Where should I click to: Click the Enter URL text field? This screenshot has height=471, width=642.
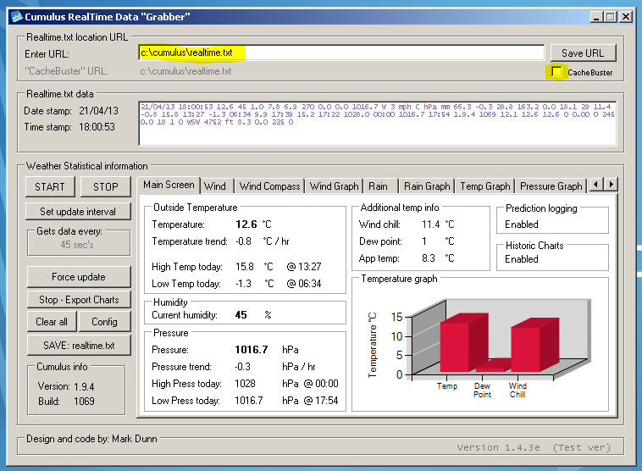[340, 53]
